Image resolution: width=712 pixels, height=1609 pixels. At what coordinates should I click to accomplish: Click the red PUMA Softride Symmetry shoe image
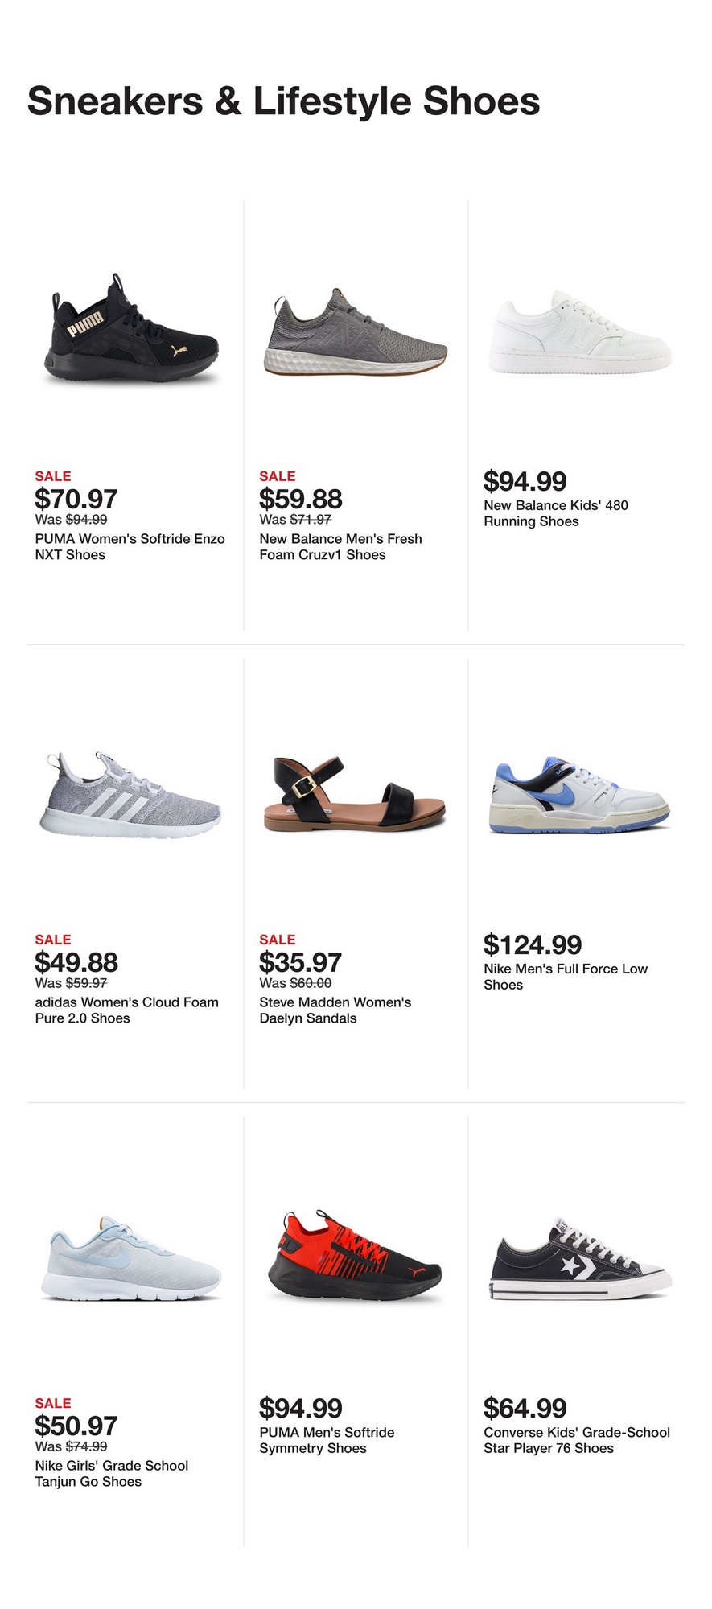click(x=355, y=1257)
